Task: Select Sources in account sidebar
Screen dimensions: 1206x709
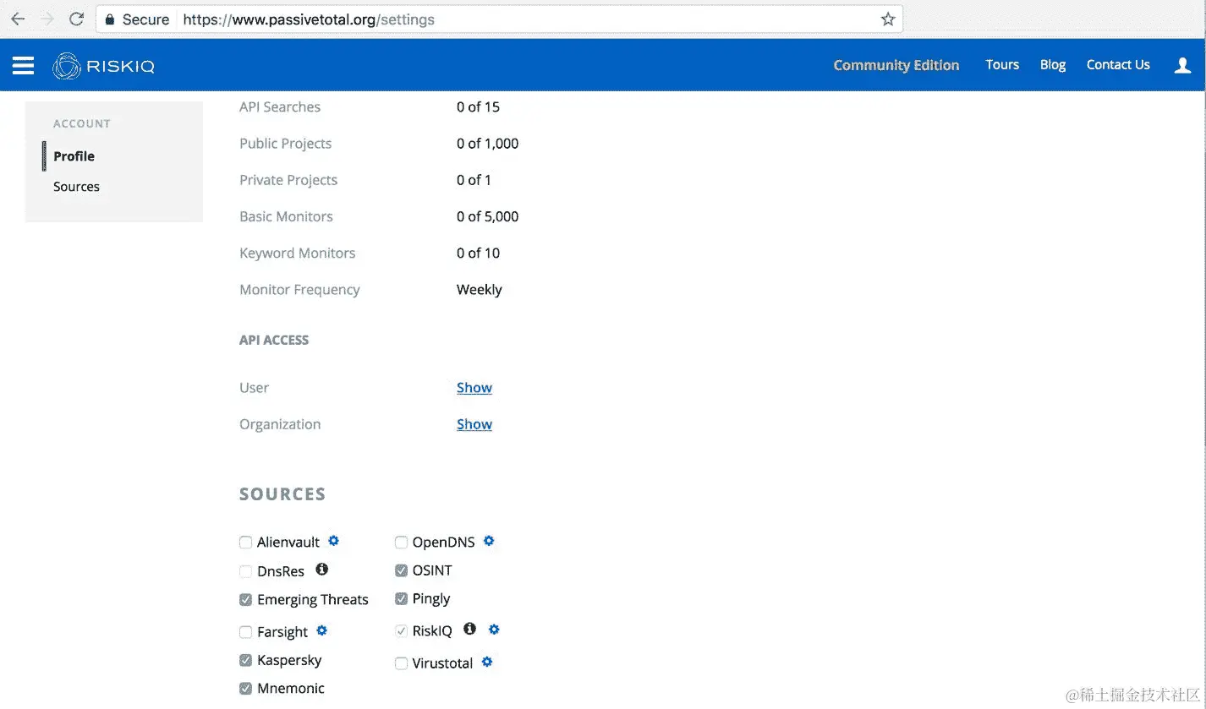Action: 76,187
